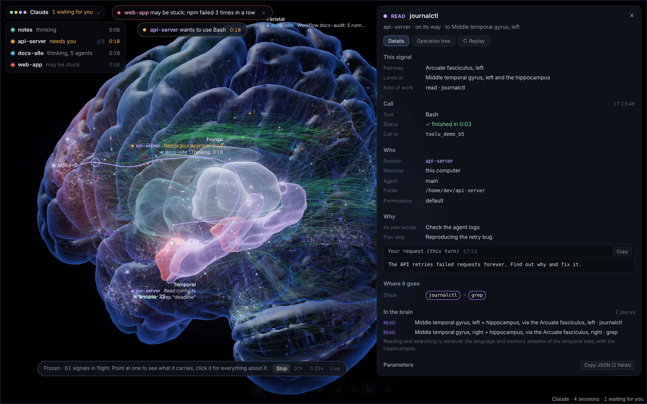Image resolution: width=647 pixels, height=404 pixels.
Task: Dismiss the web-app stuck alert with its X
Action: pos(263,13)
